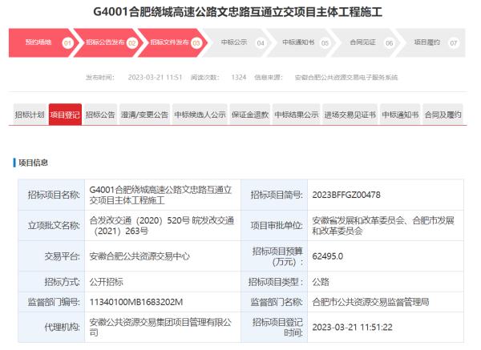
Task: Click the 招标方式 label
Action: [63, 282]
